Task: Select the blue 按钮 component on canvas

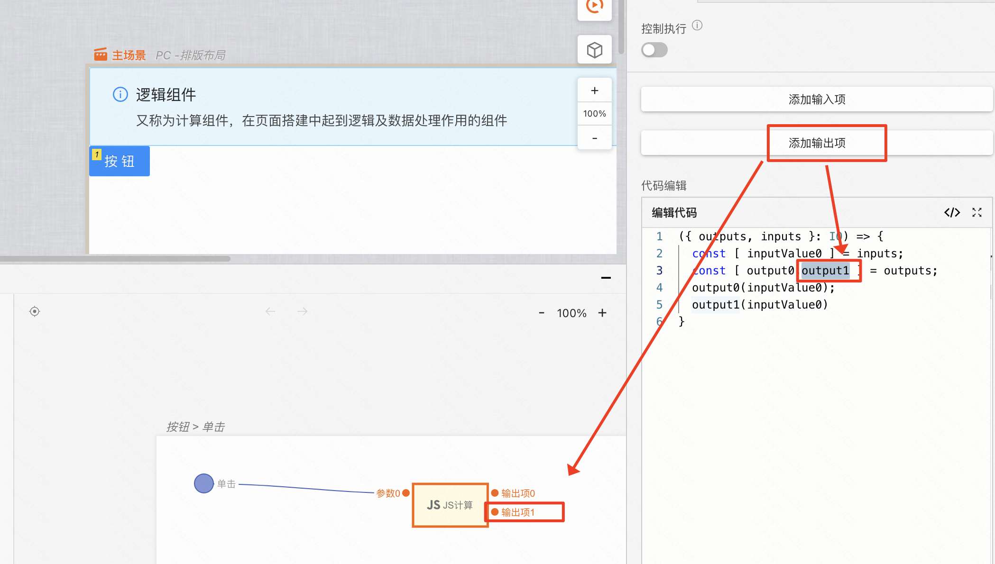Action: (x=120, y=161)
